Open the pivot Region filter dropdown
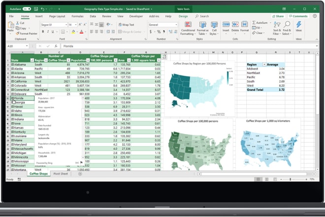This screenshot has height=217, width=325. pyautogui.click(x=264, y=65)
